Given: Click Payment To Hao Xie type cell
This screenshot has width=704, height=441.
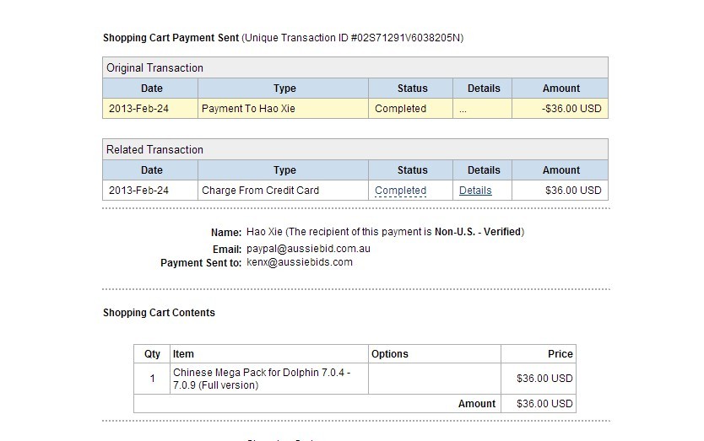Looking at the screenshot, I should pos(248,109).
